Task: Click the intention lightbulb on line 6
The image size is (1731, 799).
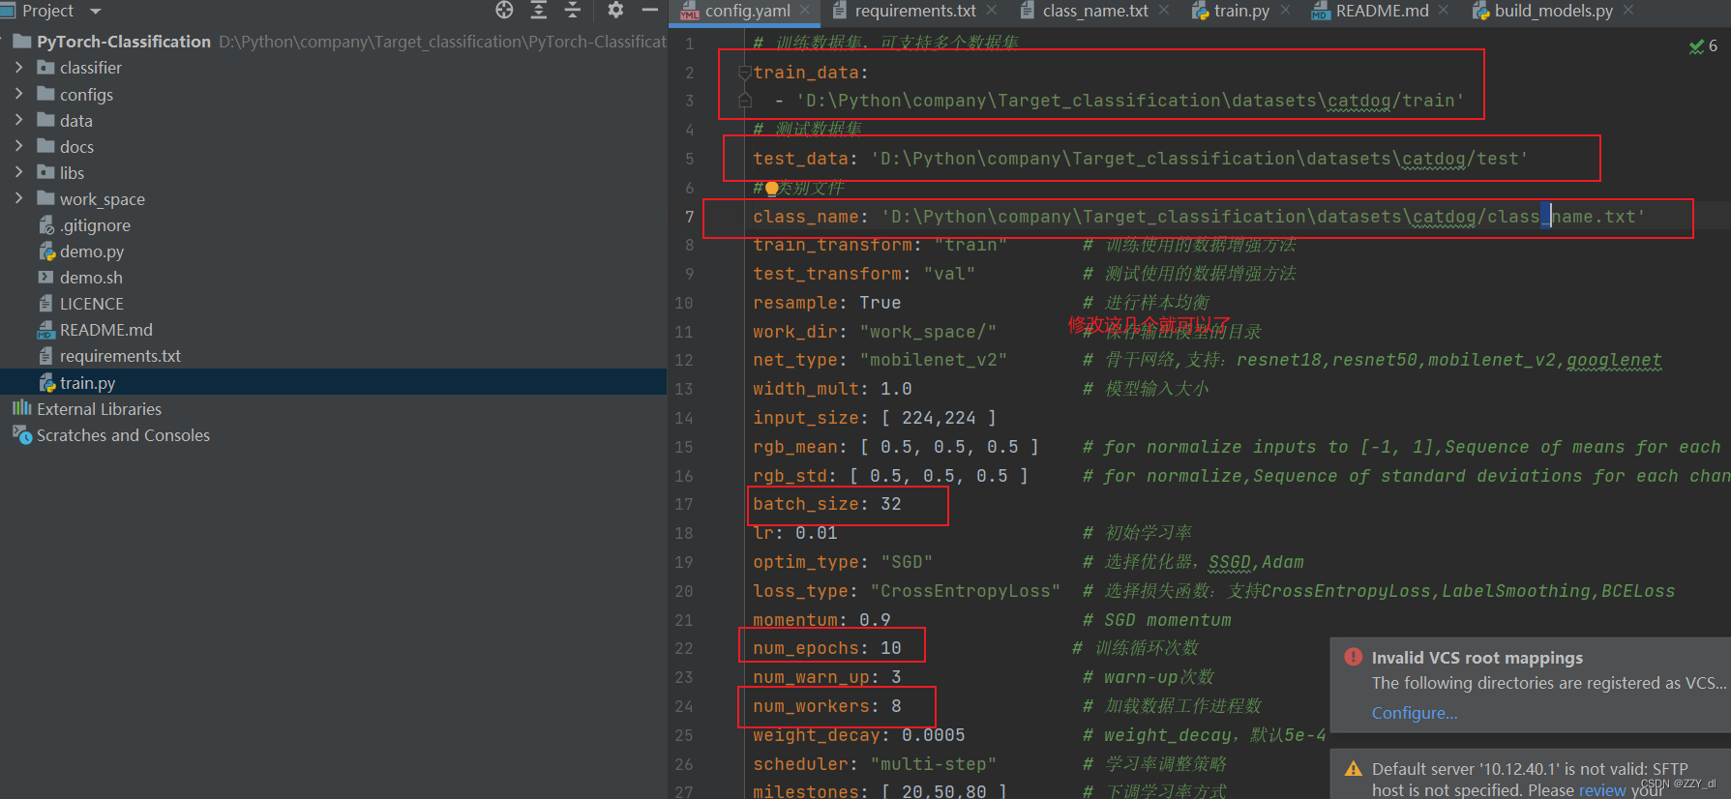Action: (771, 189)
